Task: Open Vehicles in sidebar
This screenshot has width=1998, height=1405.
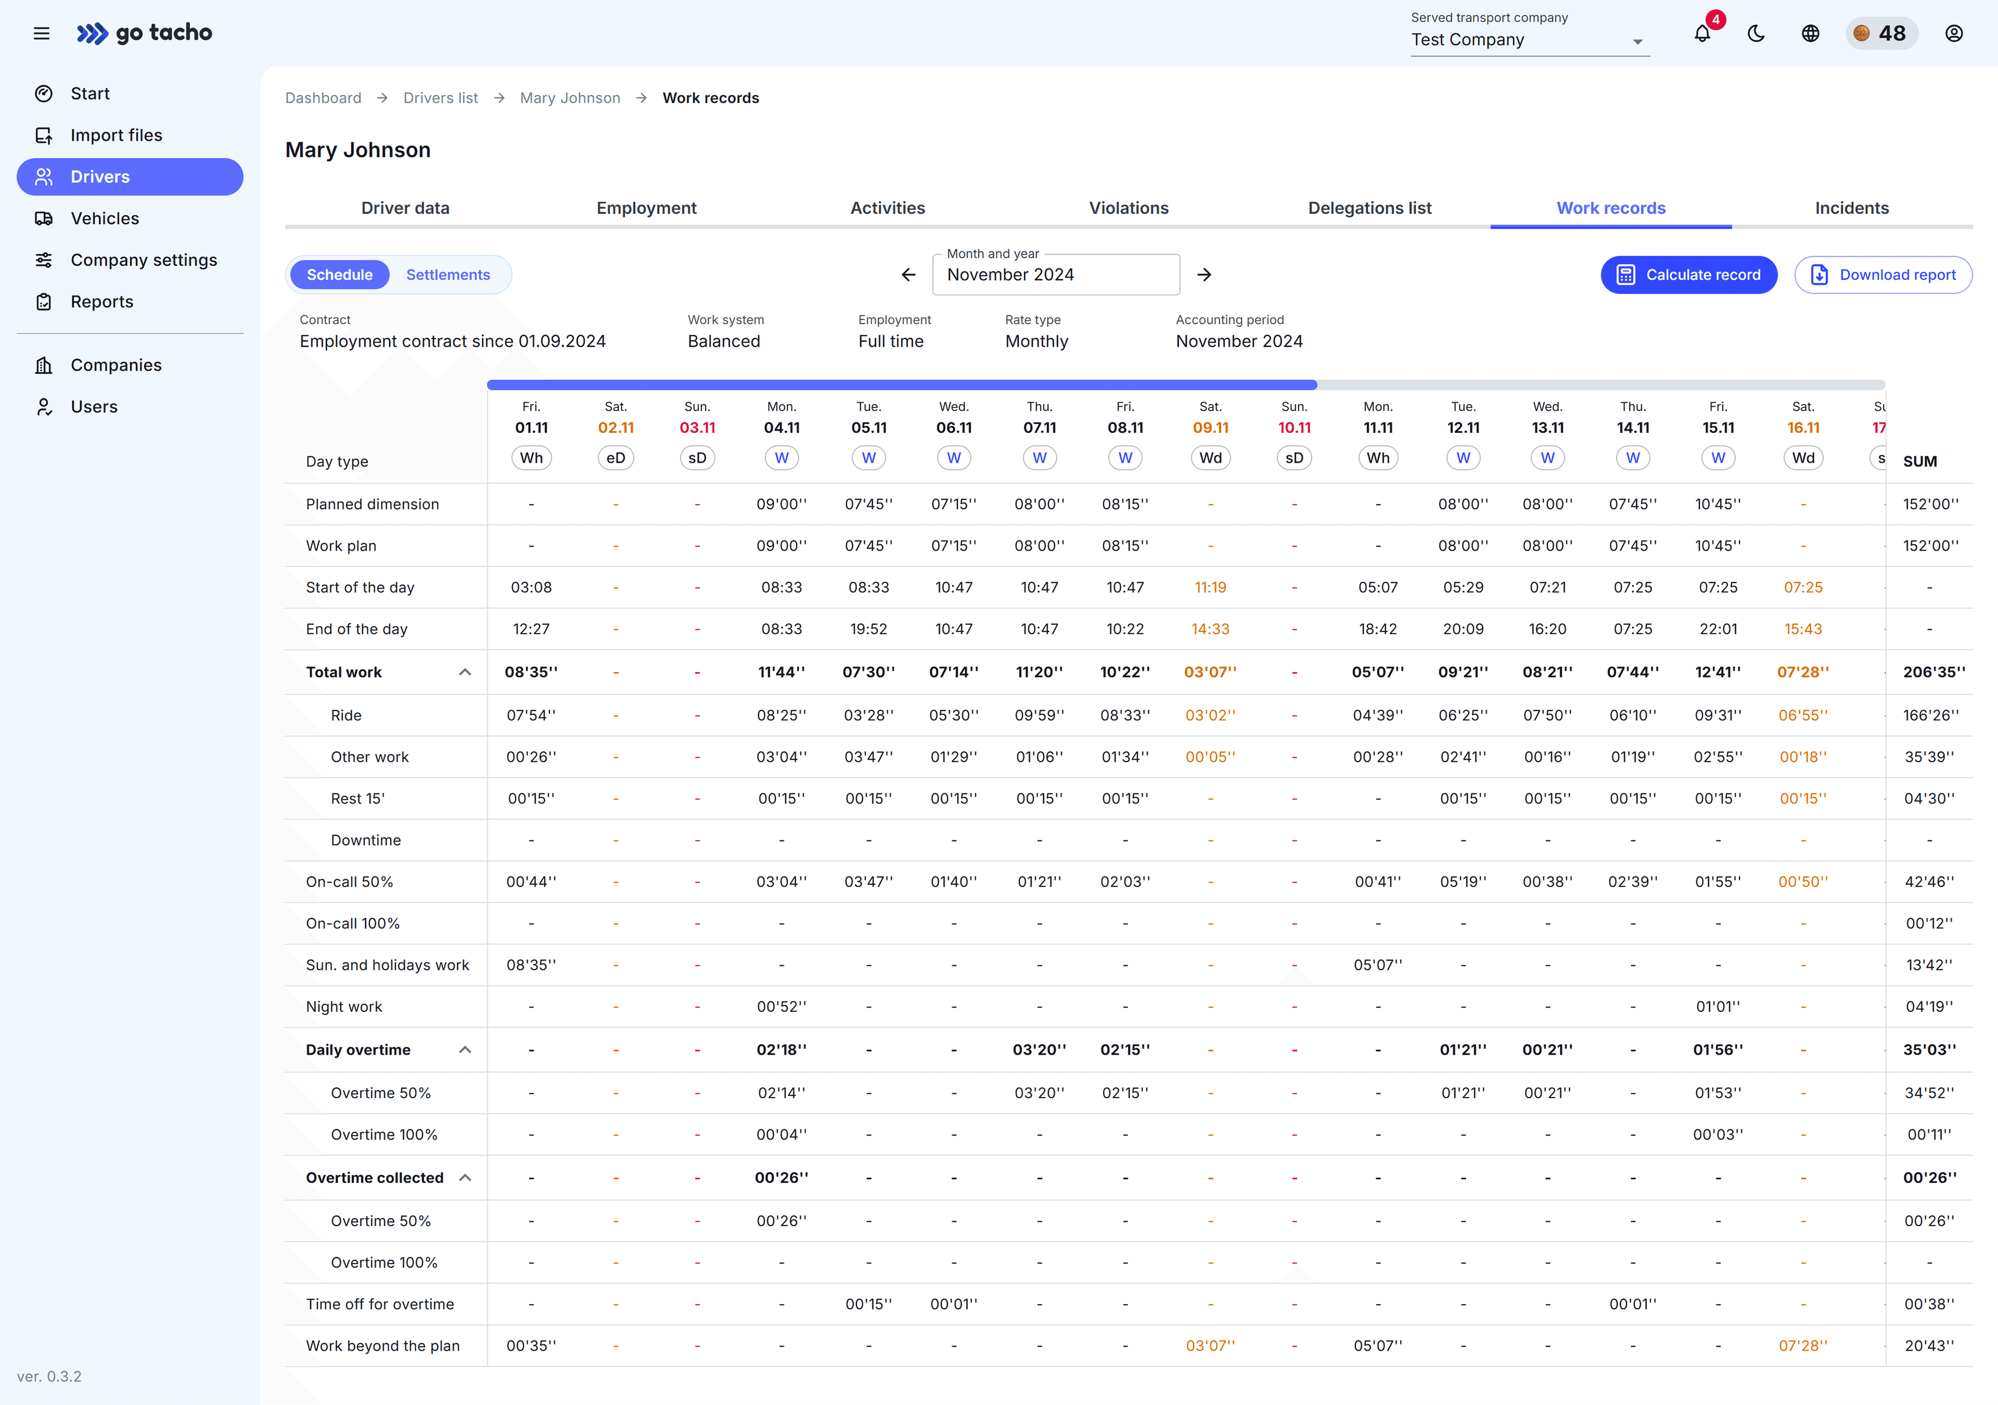Action: coord(130,218)
